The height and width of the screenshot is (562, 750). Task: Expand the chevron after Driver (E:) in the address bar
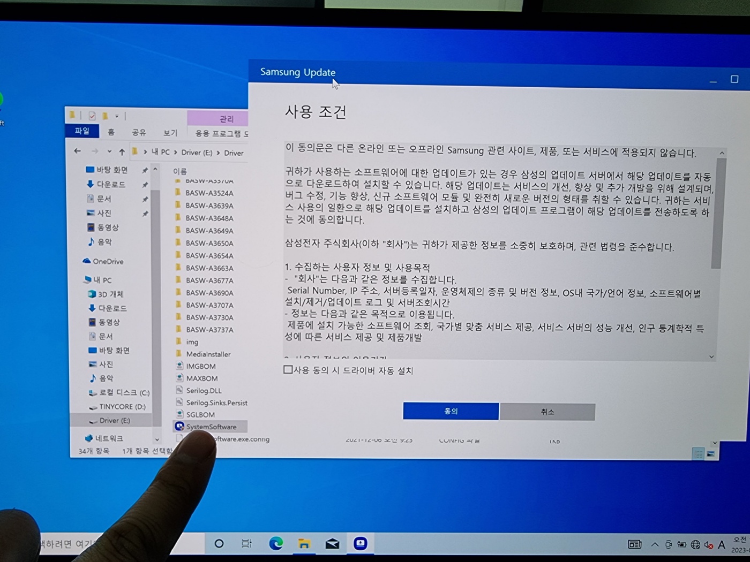(218, 153)
